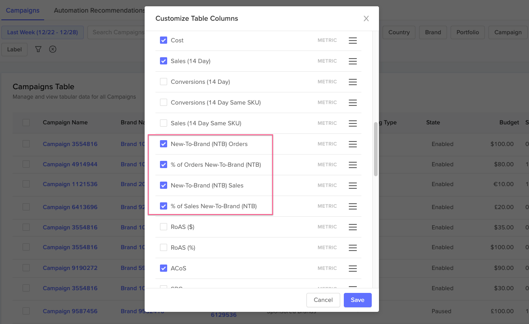Click reorder handle for RoAS ($)

point(352,227)
